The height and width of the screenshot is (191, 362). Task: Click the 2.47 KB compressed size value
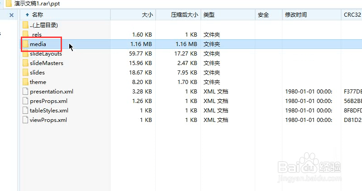click(x=187, y=63)
